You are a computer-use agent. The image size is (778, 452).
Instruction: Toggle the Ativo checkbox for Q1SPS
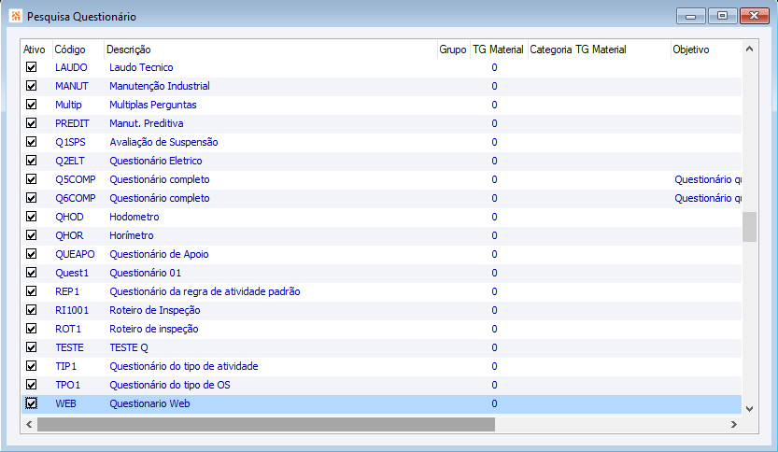click(31, 142)
